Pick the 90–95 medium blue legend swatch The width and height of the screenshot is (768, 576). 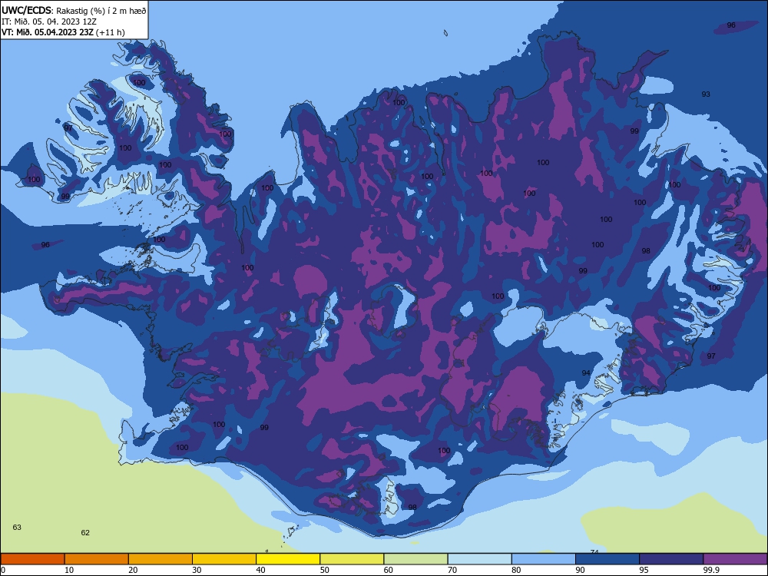click(x=607, y=559)
